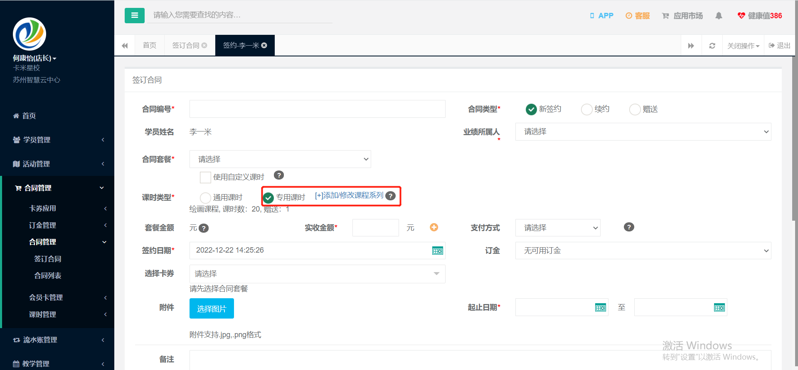Close the 签约-李一米 tab

click(264, 45)
